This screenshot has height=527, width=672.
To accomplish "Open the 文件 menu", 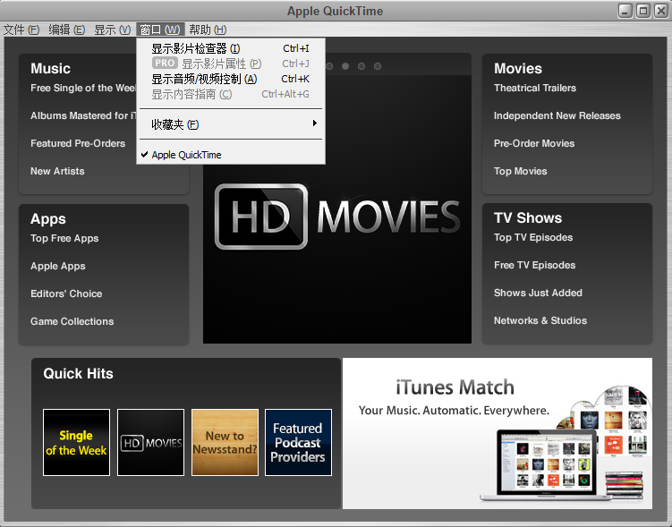I will coord(21,30).
